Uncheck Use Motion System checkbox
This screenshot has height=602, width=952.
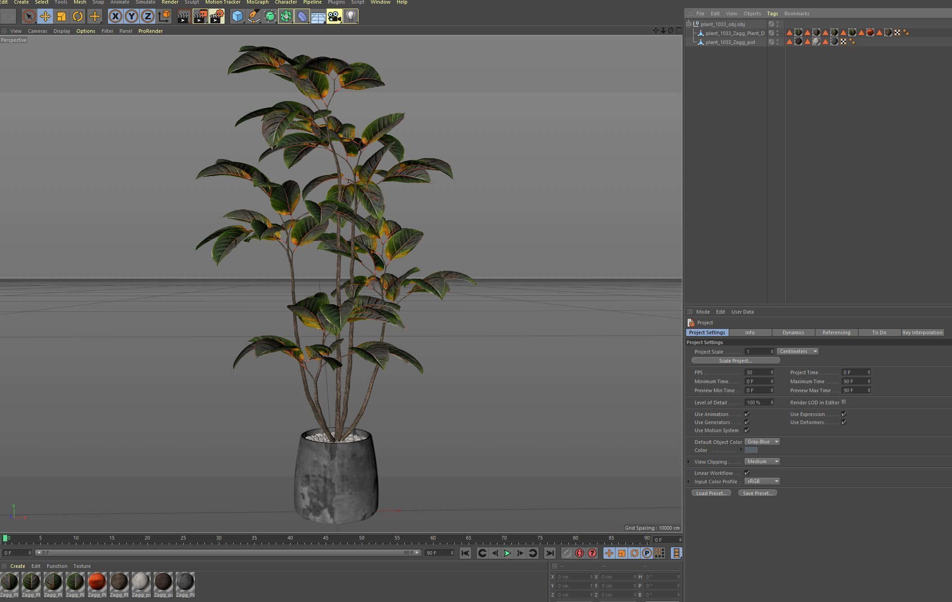point(747,430)
